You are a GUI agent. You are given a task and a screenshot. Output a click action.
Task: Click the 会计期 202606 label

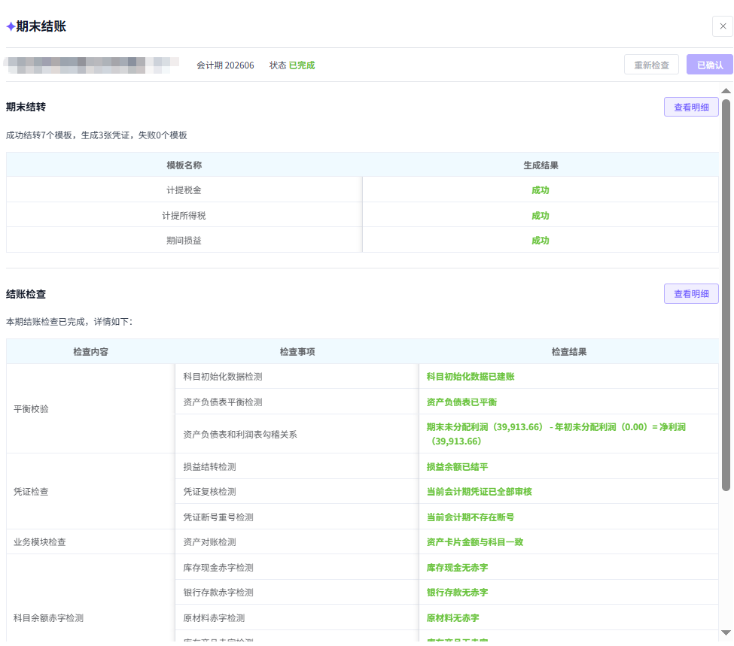[x=225, y=65]
